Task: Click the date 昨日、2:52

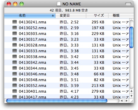Action: 69,22
